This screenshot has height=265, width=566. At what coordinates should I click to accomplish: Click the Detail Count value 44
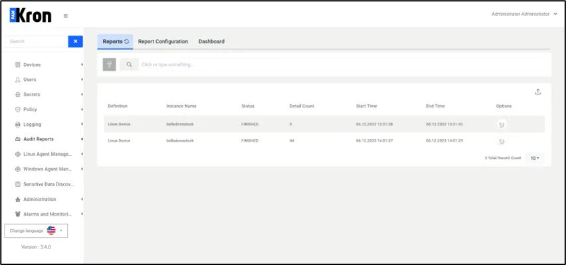click(292, 140)
